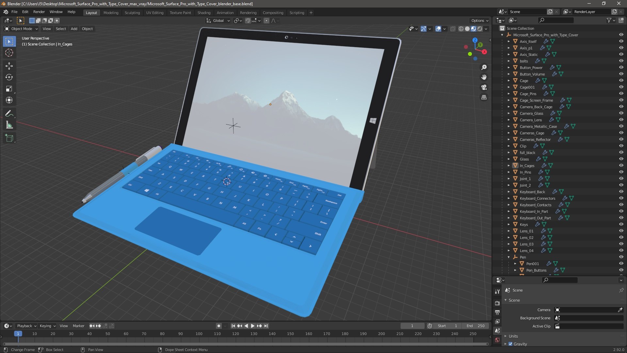Click the camera eyedropper icon
Image resolution: width=627 pixels, height=353 pixels.
point(620,310)
